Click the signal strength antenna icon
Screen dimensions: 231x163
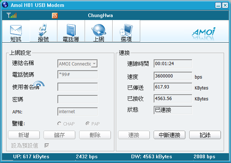click(x=12, y=15)
